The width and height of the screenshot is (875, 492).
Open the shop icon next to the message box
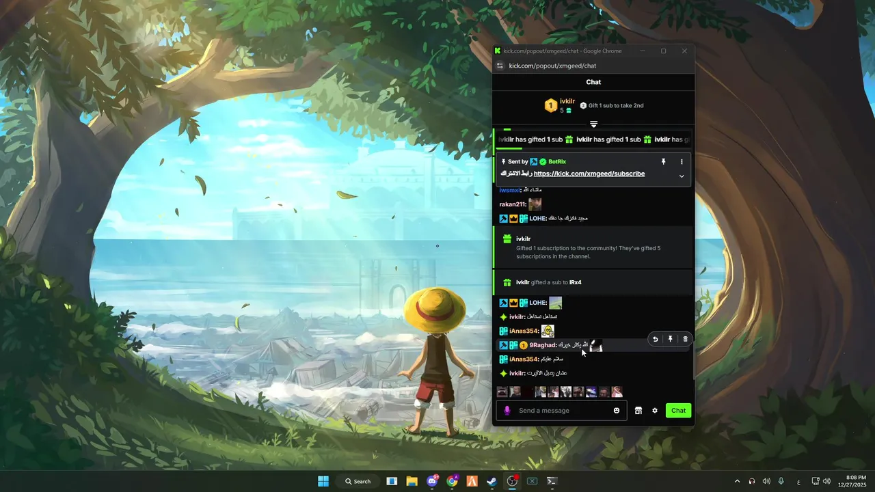[638, 411]
